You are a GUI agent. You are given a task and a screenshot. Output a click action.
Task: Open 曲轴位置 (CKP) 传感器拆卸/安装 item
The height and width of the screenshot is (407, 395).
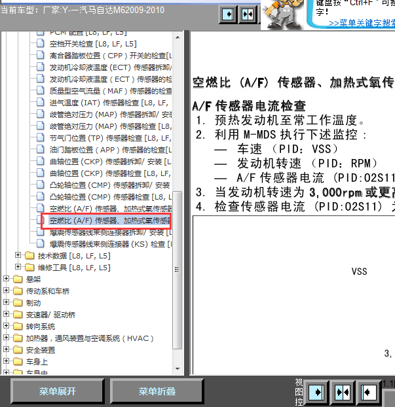click(x=111, y=162)
